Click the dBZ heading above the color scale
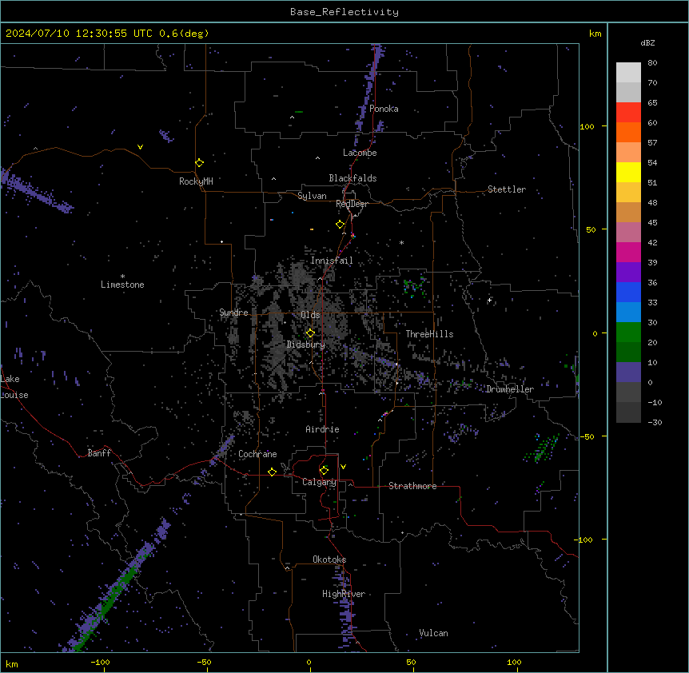The image size is (689, 673). tap(647, 43)
